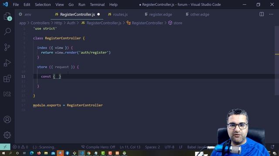Launch Microsoft Edge from taskbar

[x=32, y=153]
